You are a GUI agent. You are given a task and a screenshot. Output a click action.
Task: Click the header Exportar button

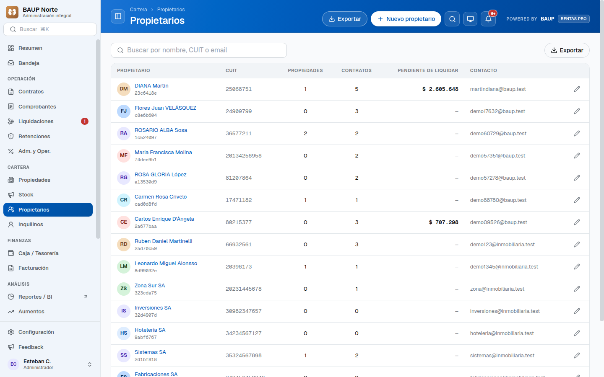(x=344, y=19)
